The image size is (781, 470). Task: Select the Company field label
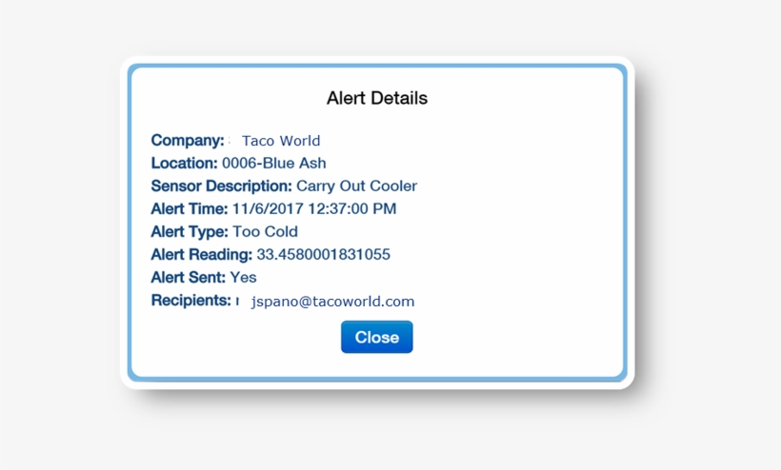[x=187, y=141]
